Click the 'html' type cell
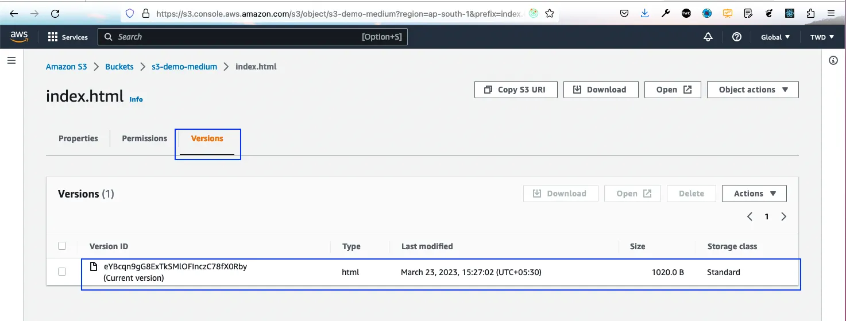This screenshot has width=846, height=321. point(350,272)
